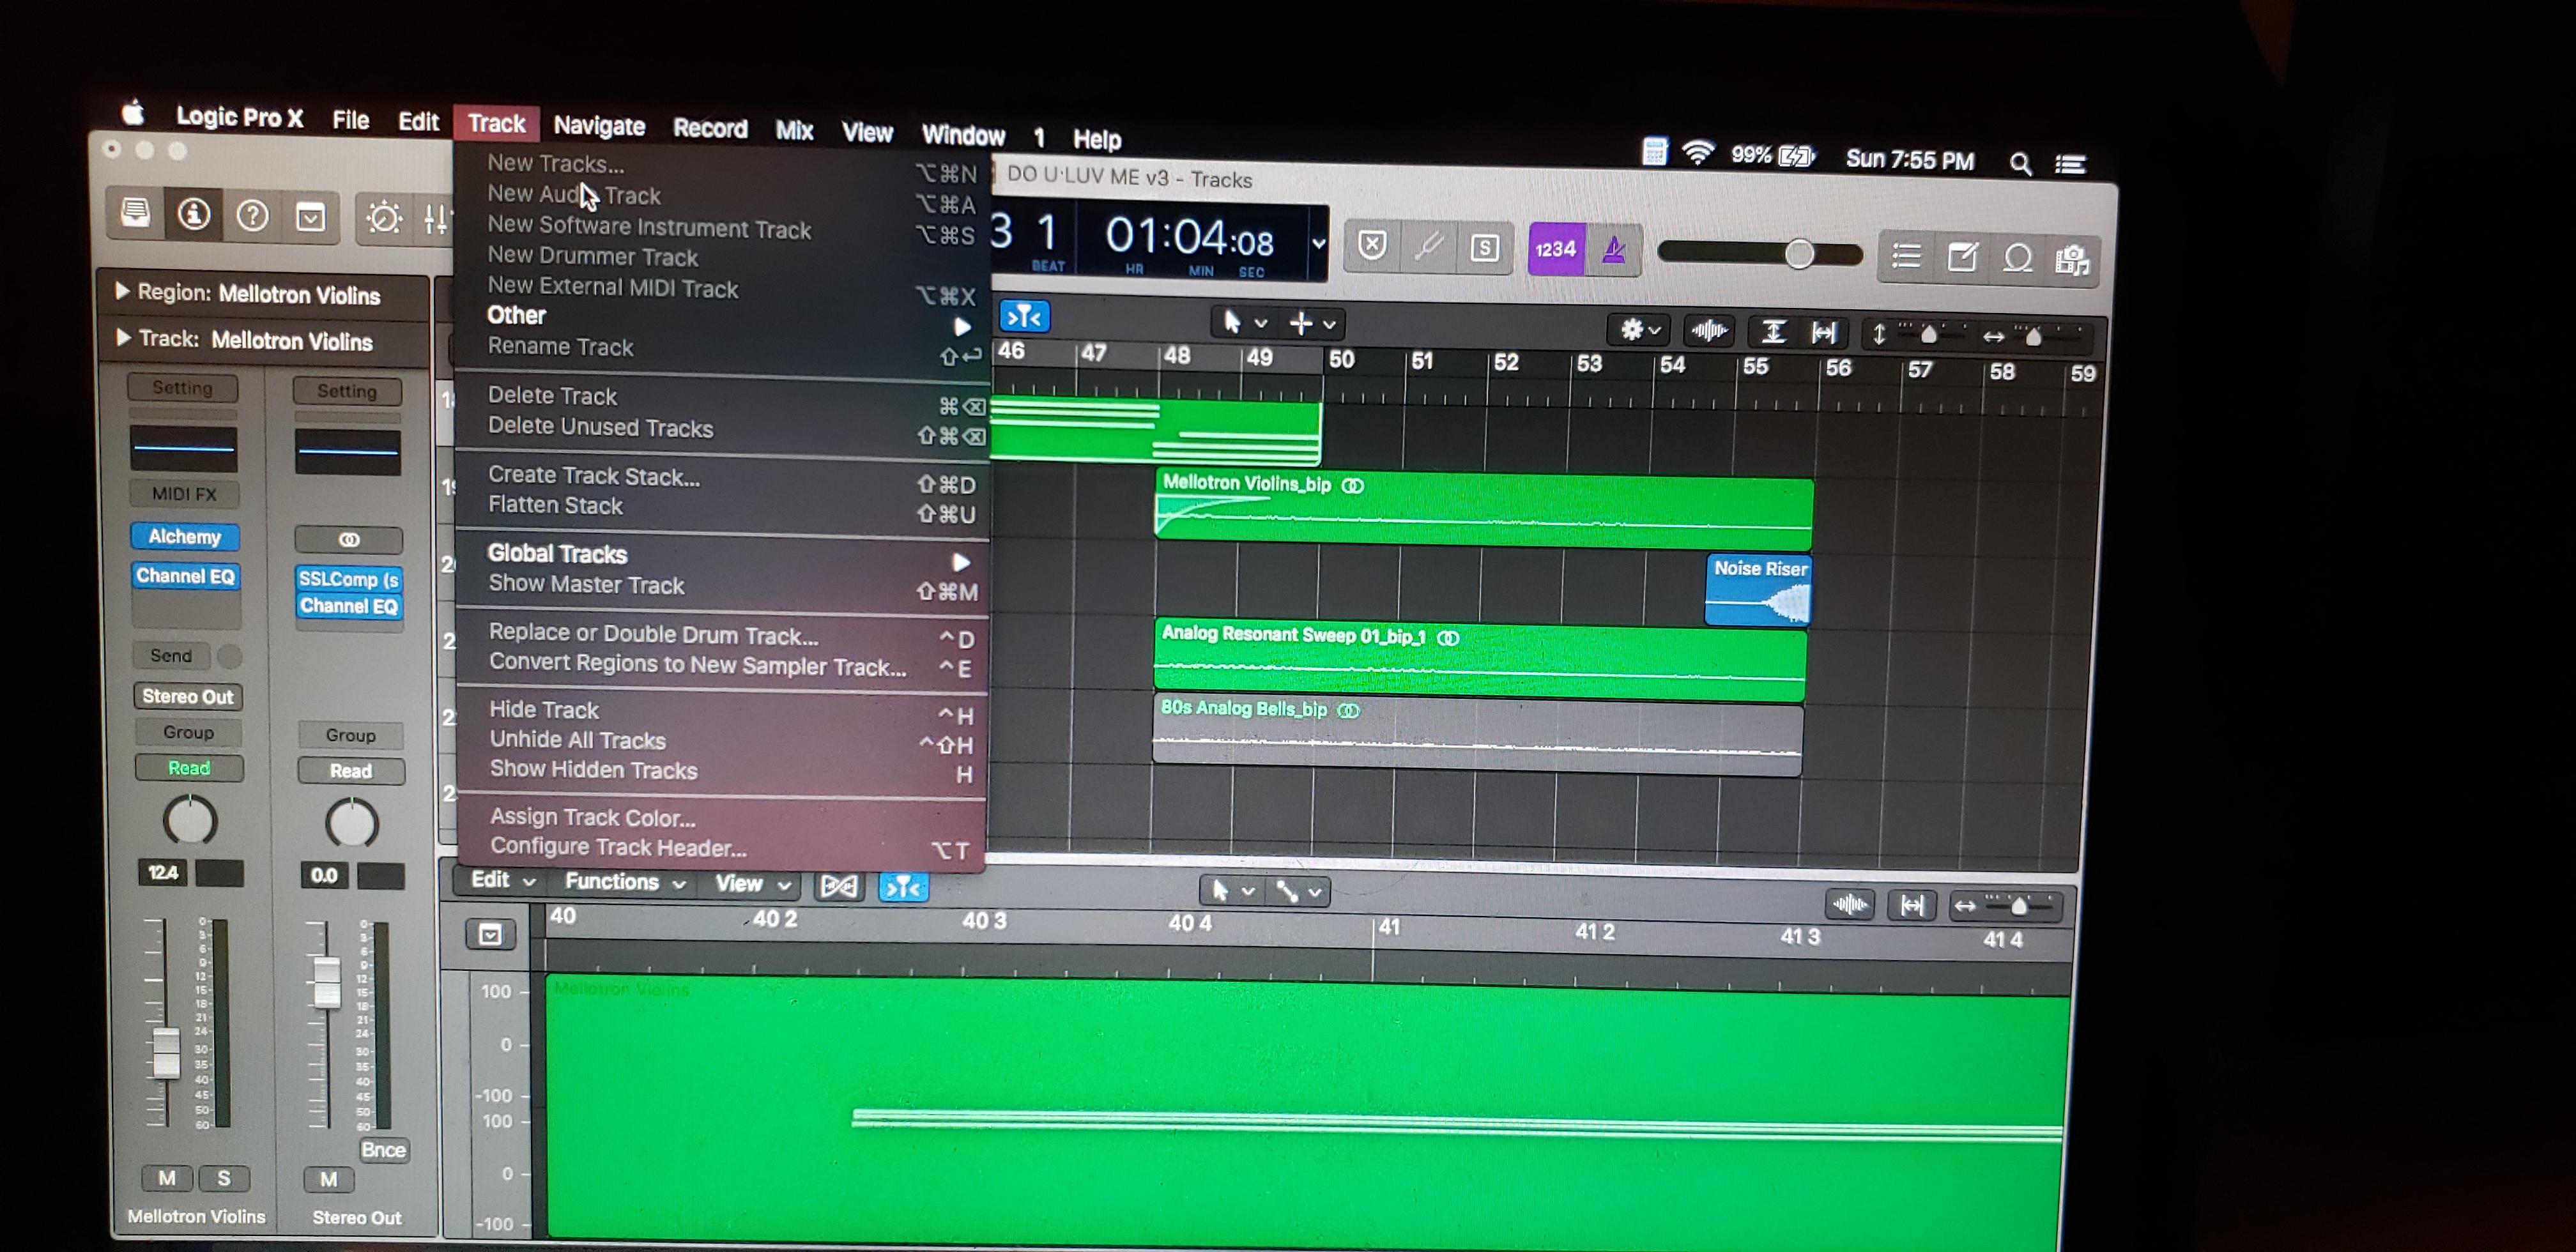The width and height of the screenshot is (2576, 1252).
Task: Open the Media Browser icon
Action: coord(2073,257)
